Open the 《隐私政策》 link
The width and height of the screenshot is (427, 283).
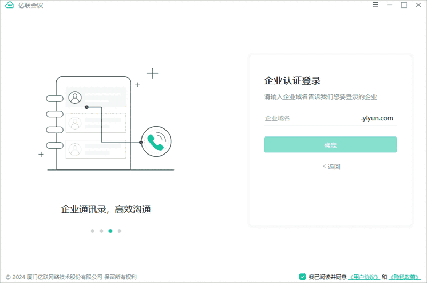[405, 277]
